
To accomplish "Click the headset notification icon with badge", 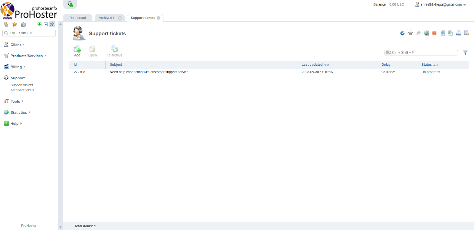I will (70, 4).
